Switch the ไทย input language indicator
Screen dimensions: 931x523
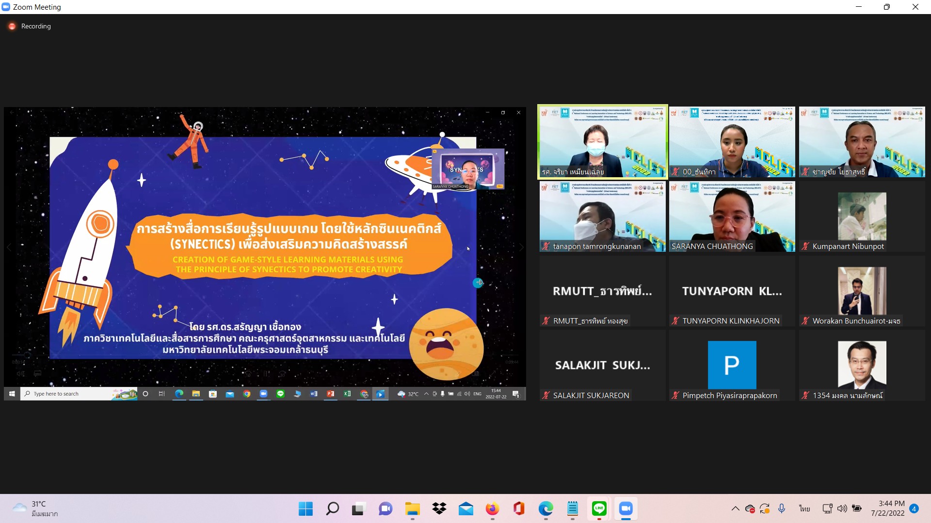pyautogui.click(x=805, y=508)
